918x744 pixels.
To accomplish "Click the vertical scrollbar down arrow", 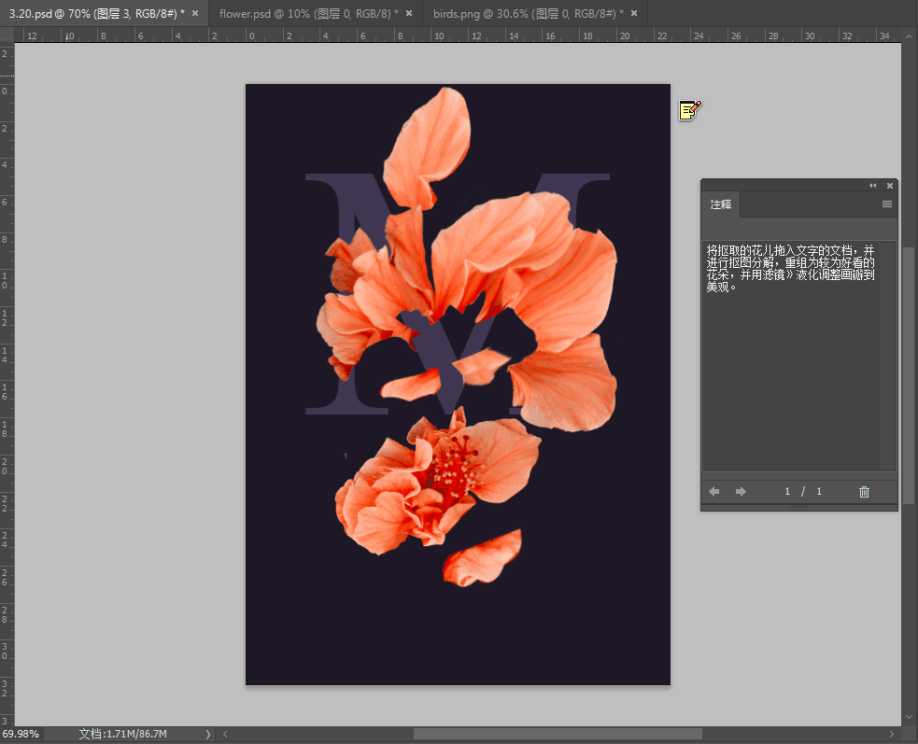I will coord(910,717).
